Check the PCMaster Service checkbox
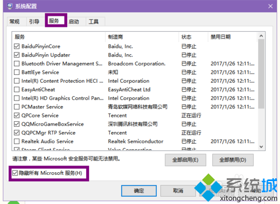 [17, 107]
